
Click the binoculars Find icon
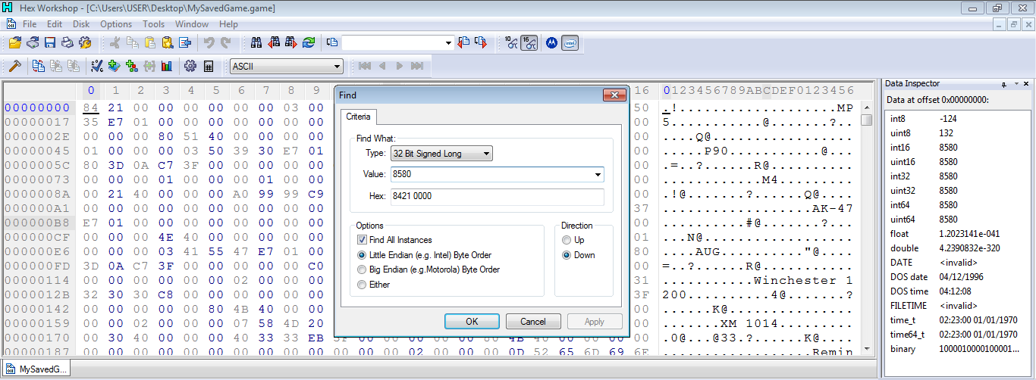pos(256,43)
